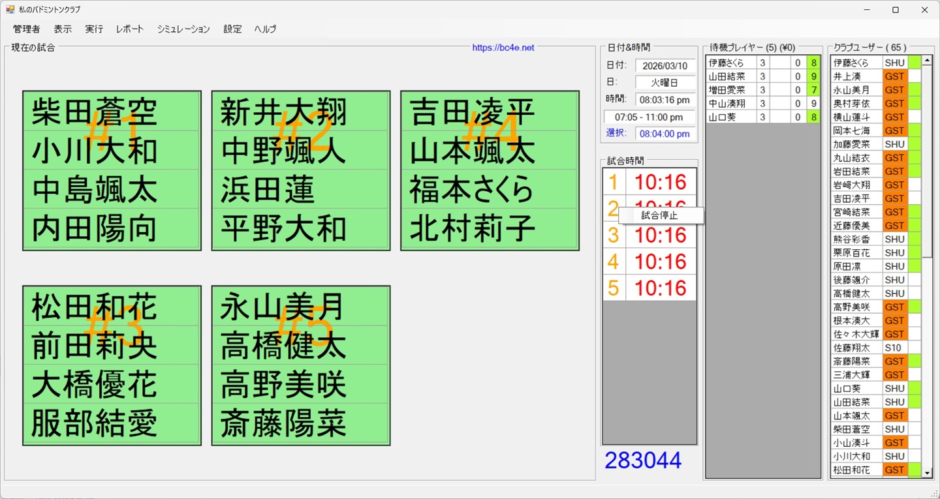Click the date field 2026/03/10
The image size is (940, 499).
point(665,66)
